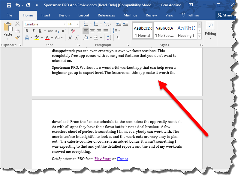Open Change Case Aa menu
Screen dimensions: 244x180
[59, 37]
